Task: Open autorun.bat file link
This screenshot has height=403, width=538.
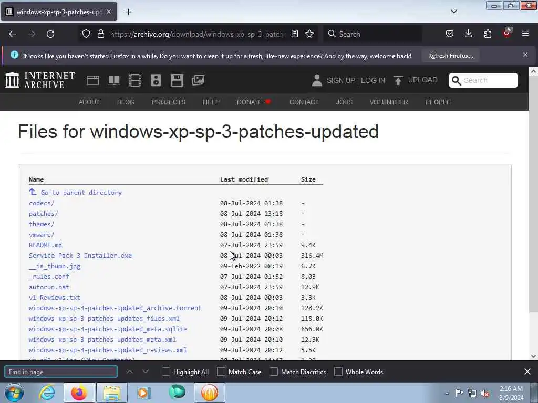Action: coord(49,287)
